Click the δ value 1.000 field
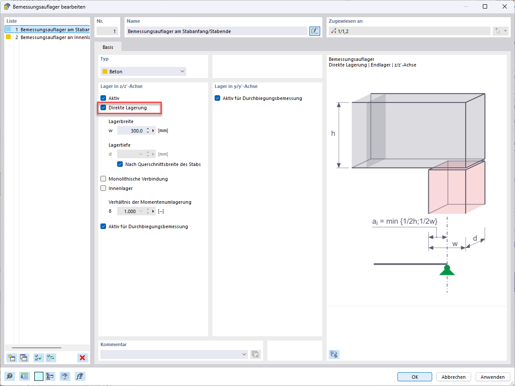 pyautogui.click(x=127, y=211)
